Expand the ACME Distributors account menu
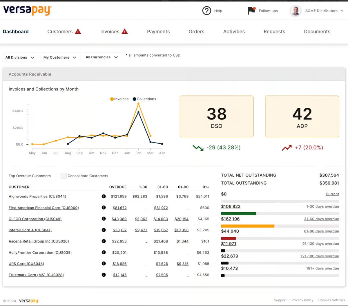348x306 pixels. (x=324, y=11)
